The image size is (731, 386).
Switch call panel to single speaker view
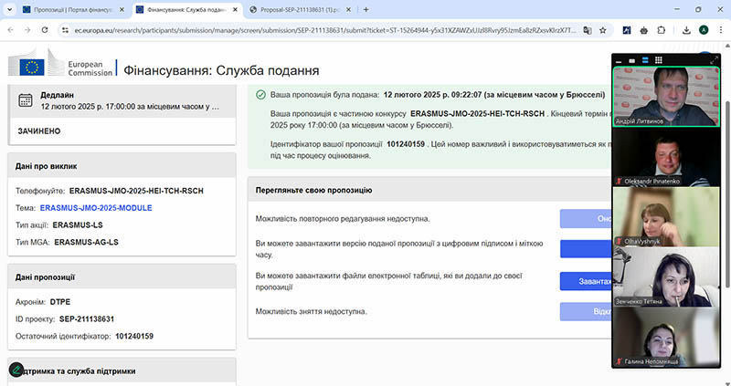(631, 60)
